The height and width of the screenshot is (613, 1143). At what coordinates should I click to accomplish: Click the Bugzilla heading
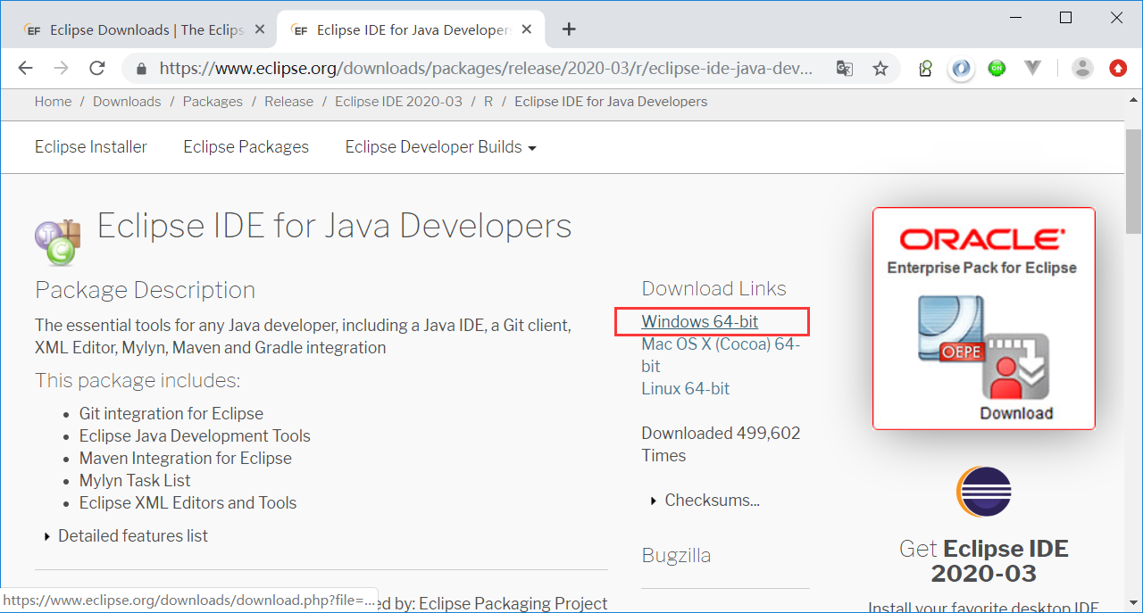point(676,555)
